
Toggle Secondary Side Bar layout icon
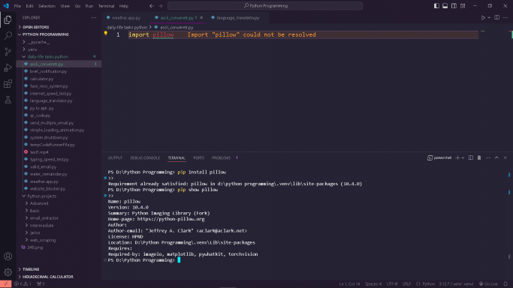coord(454,6)
